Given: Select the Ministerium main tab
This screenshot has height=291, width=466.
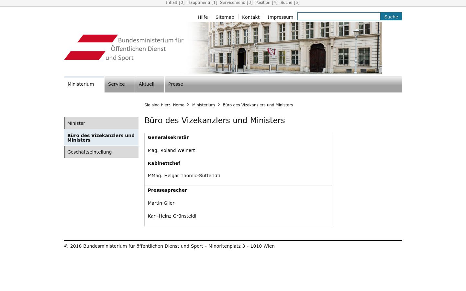Looking at the screenshot, I should (84, 84).
